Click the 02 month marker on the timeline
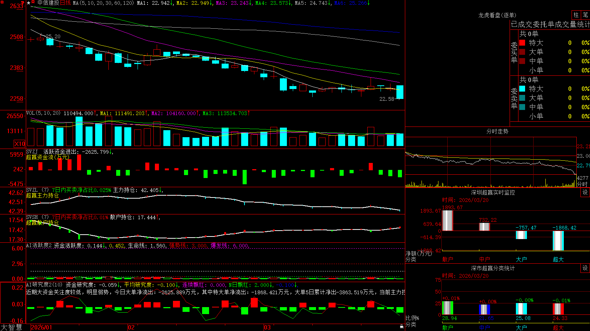The width and height of the screenshot is (590, 331). tap(131, 327)
